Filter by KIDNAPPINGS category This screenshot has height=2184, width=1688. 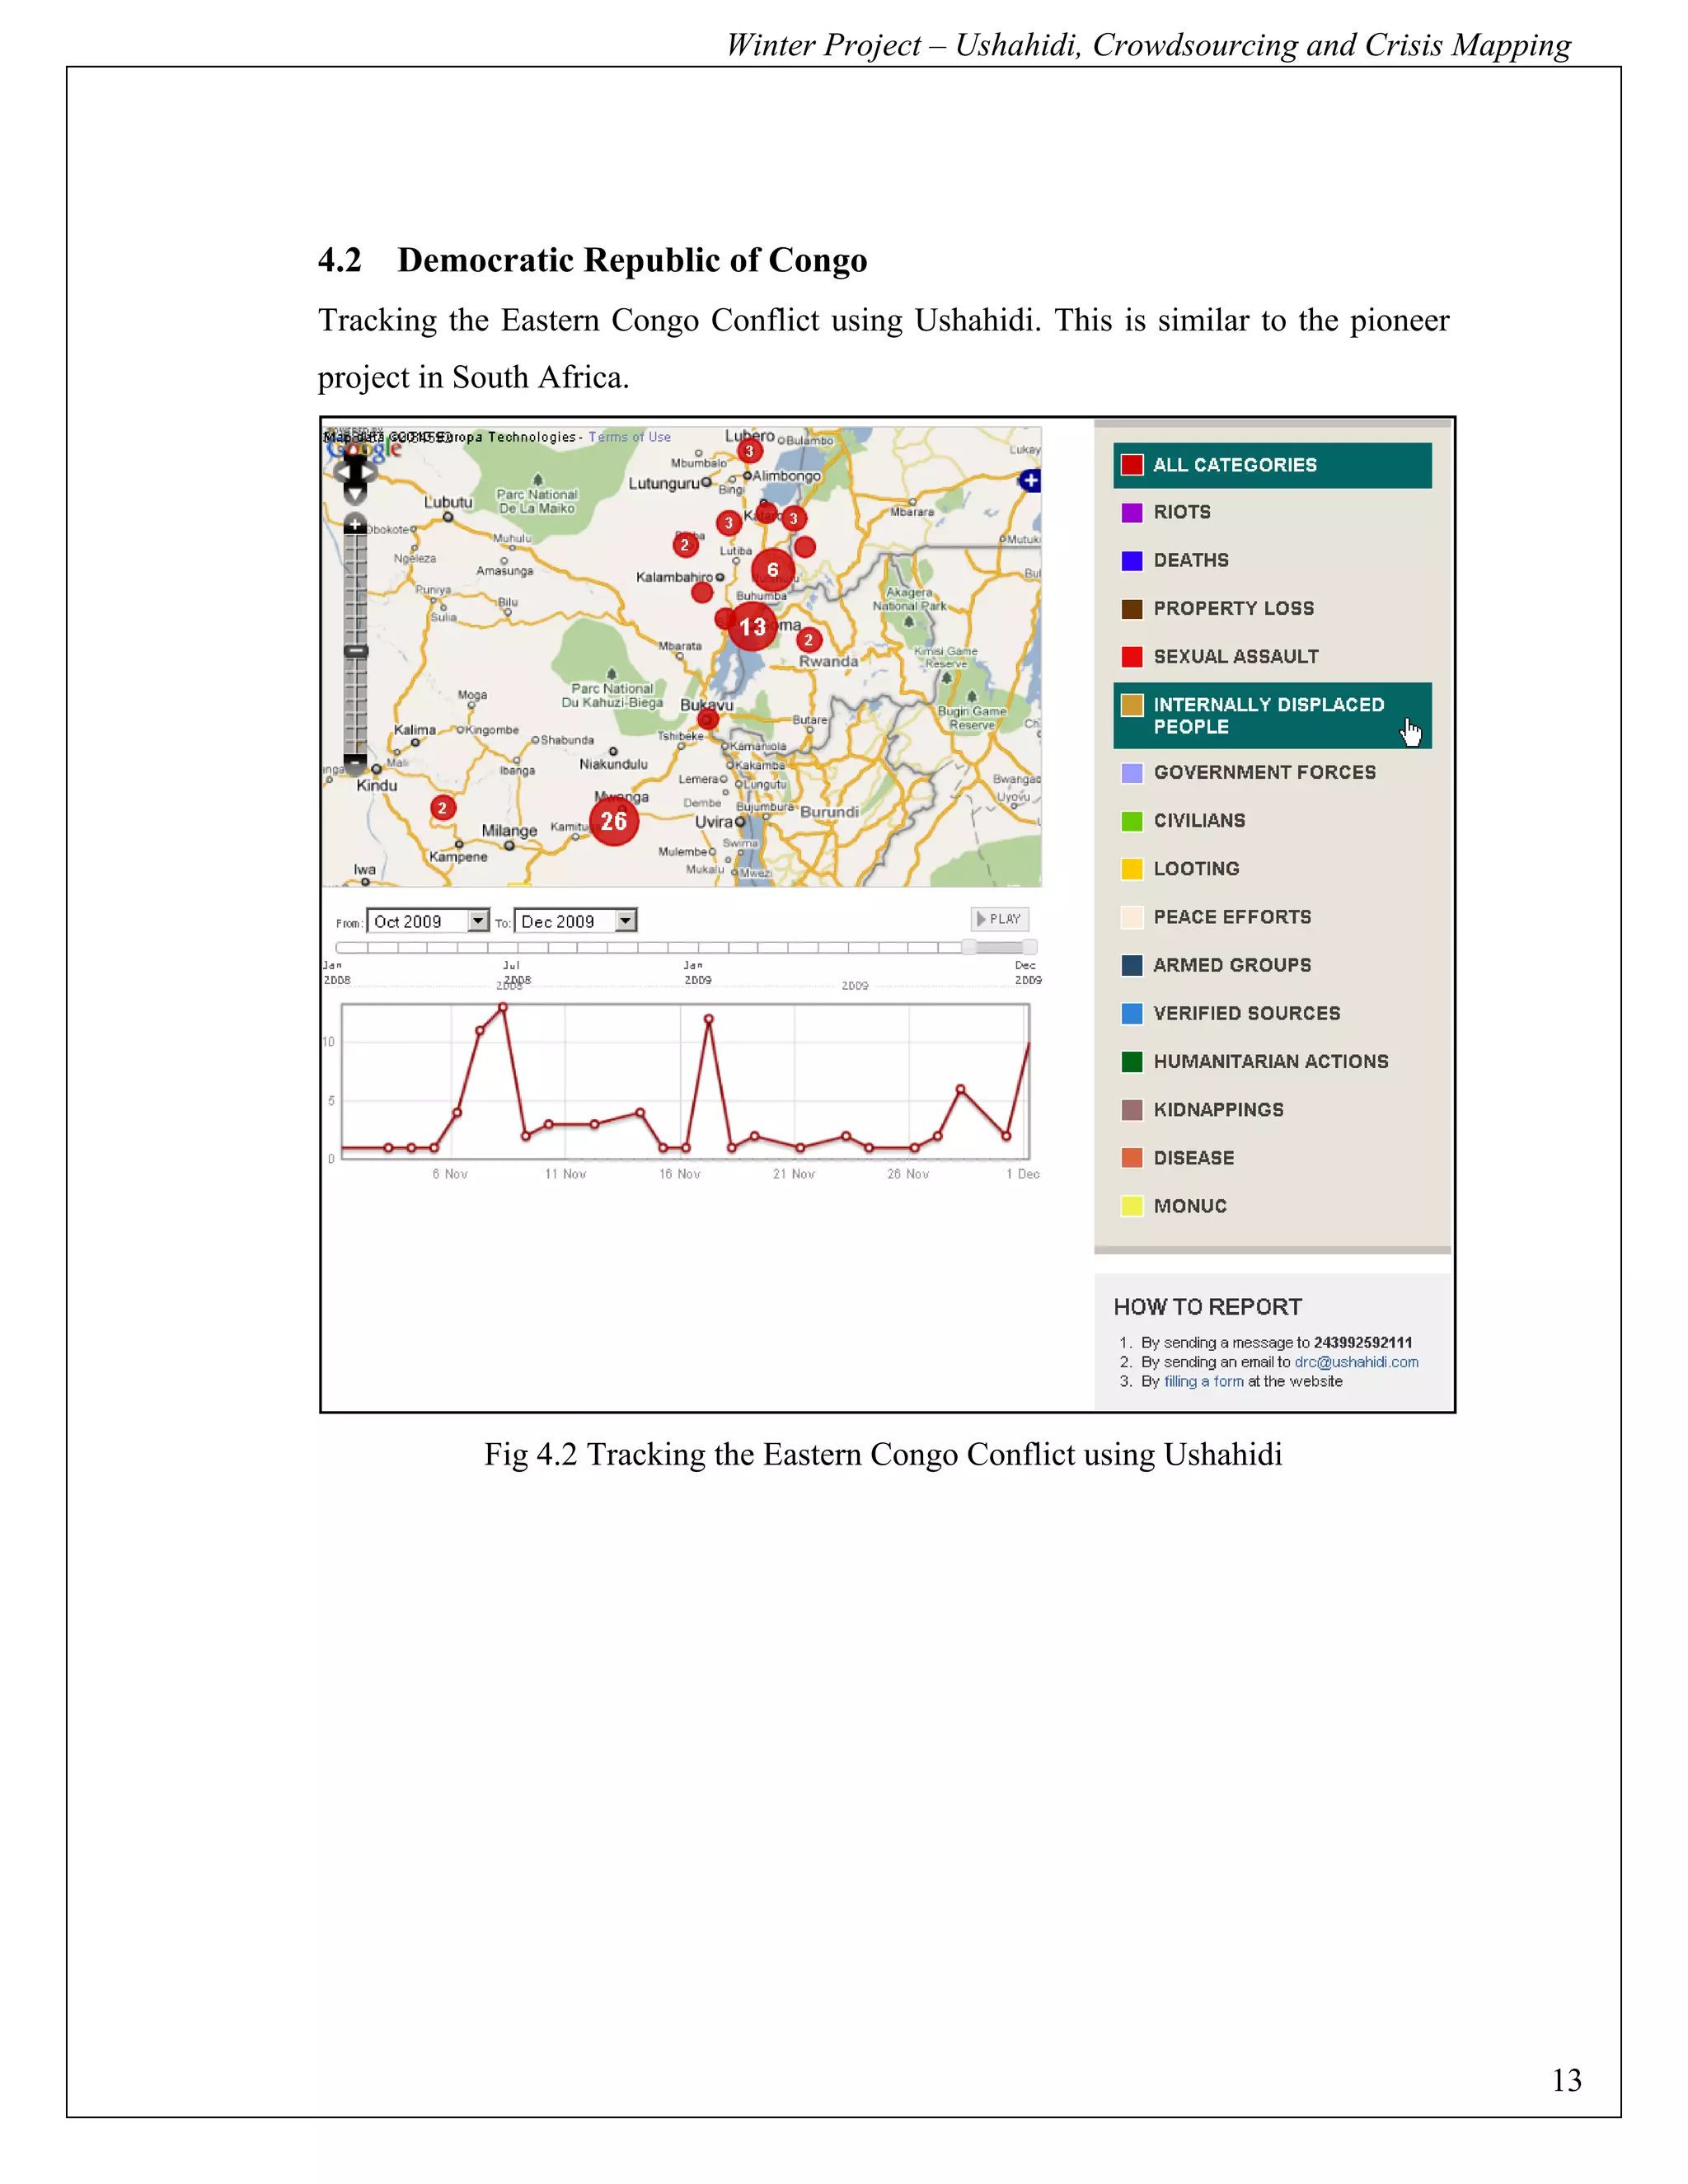point(1272,1109)
